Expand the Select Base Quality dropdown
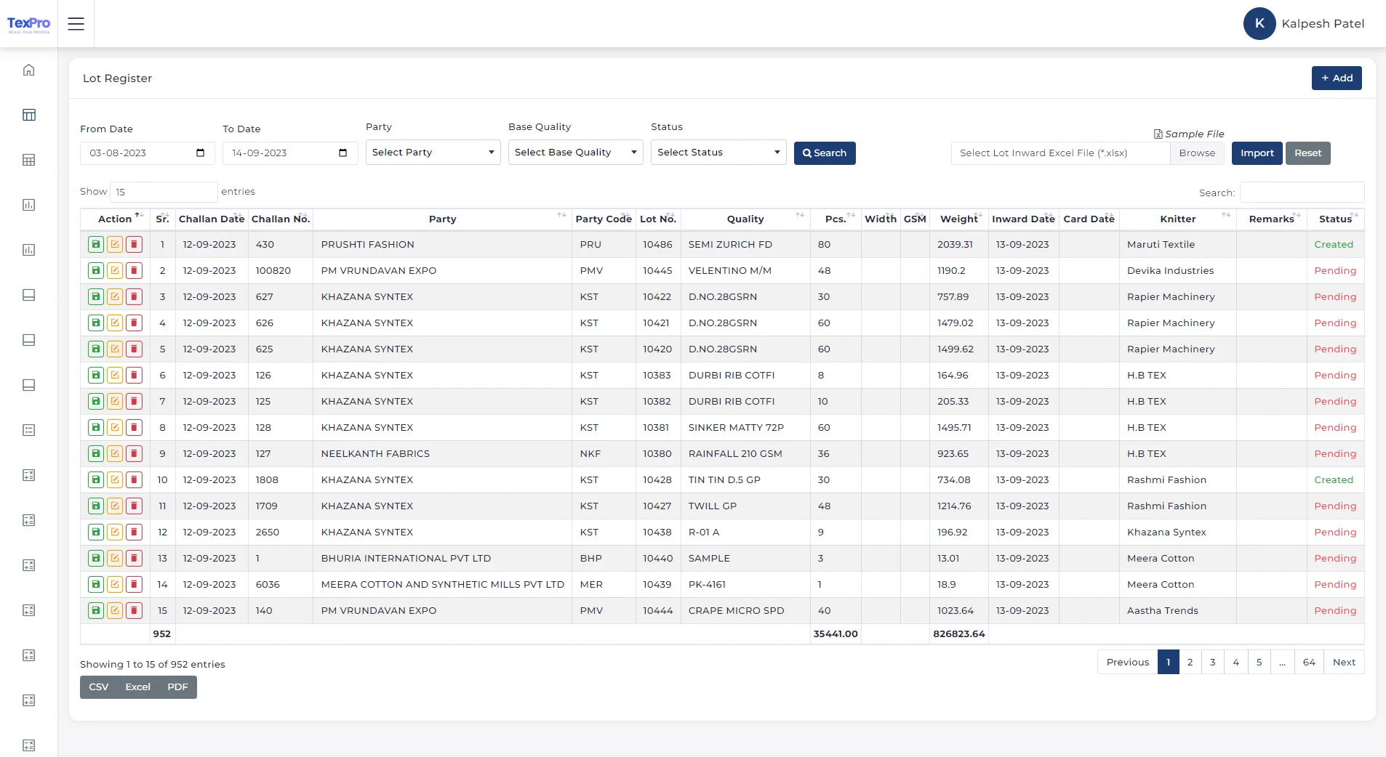This screenshot has width=1386, height=757. coord(575,153)
